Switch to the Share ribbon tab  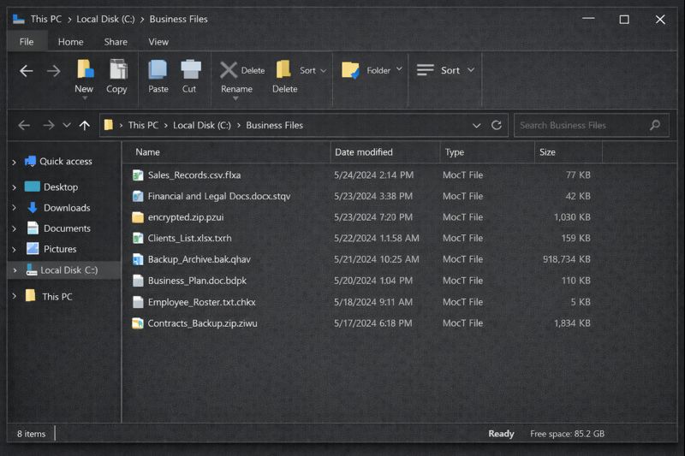[x=116, y=42]
